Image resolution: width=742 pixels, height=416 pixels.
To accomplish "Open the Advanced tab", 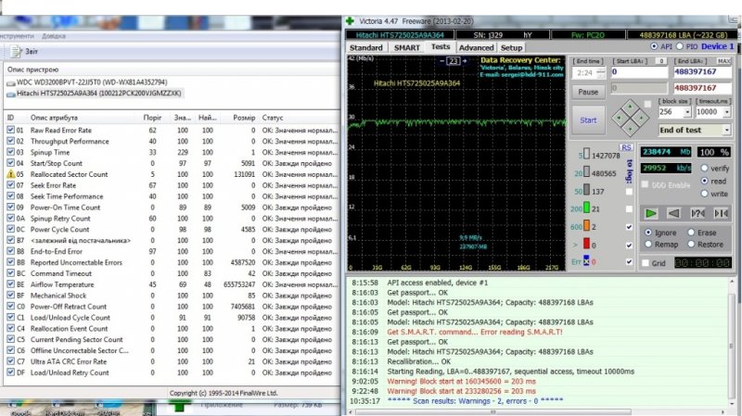I will 476,46.
